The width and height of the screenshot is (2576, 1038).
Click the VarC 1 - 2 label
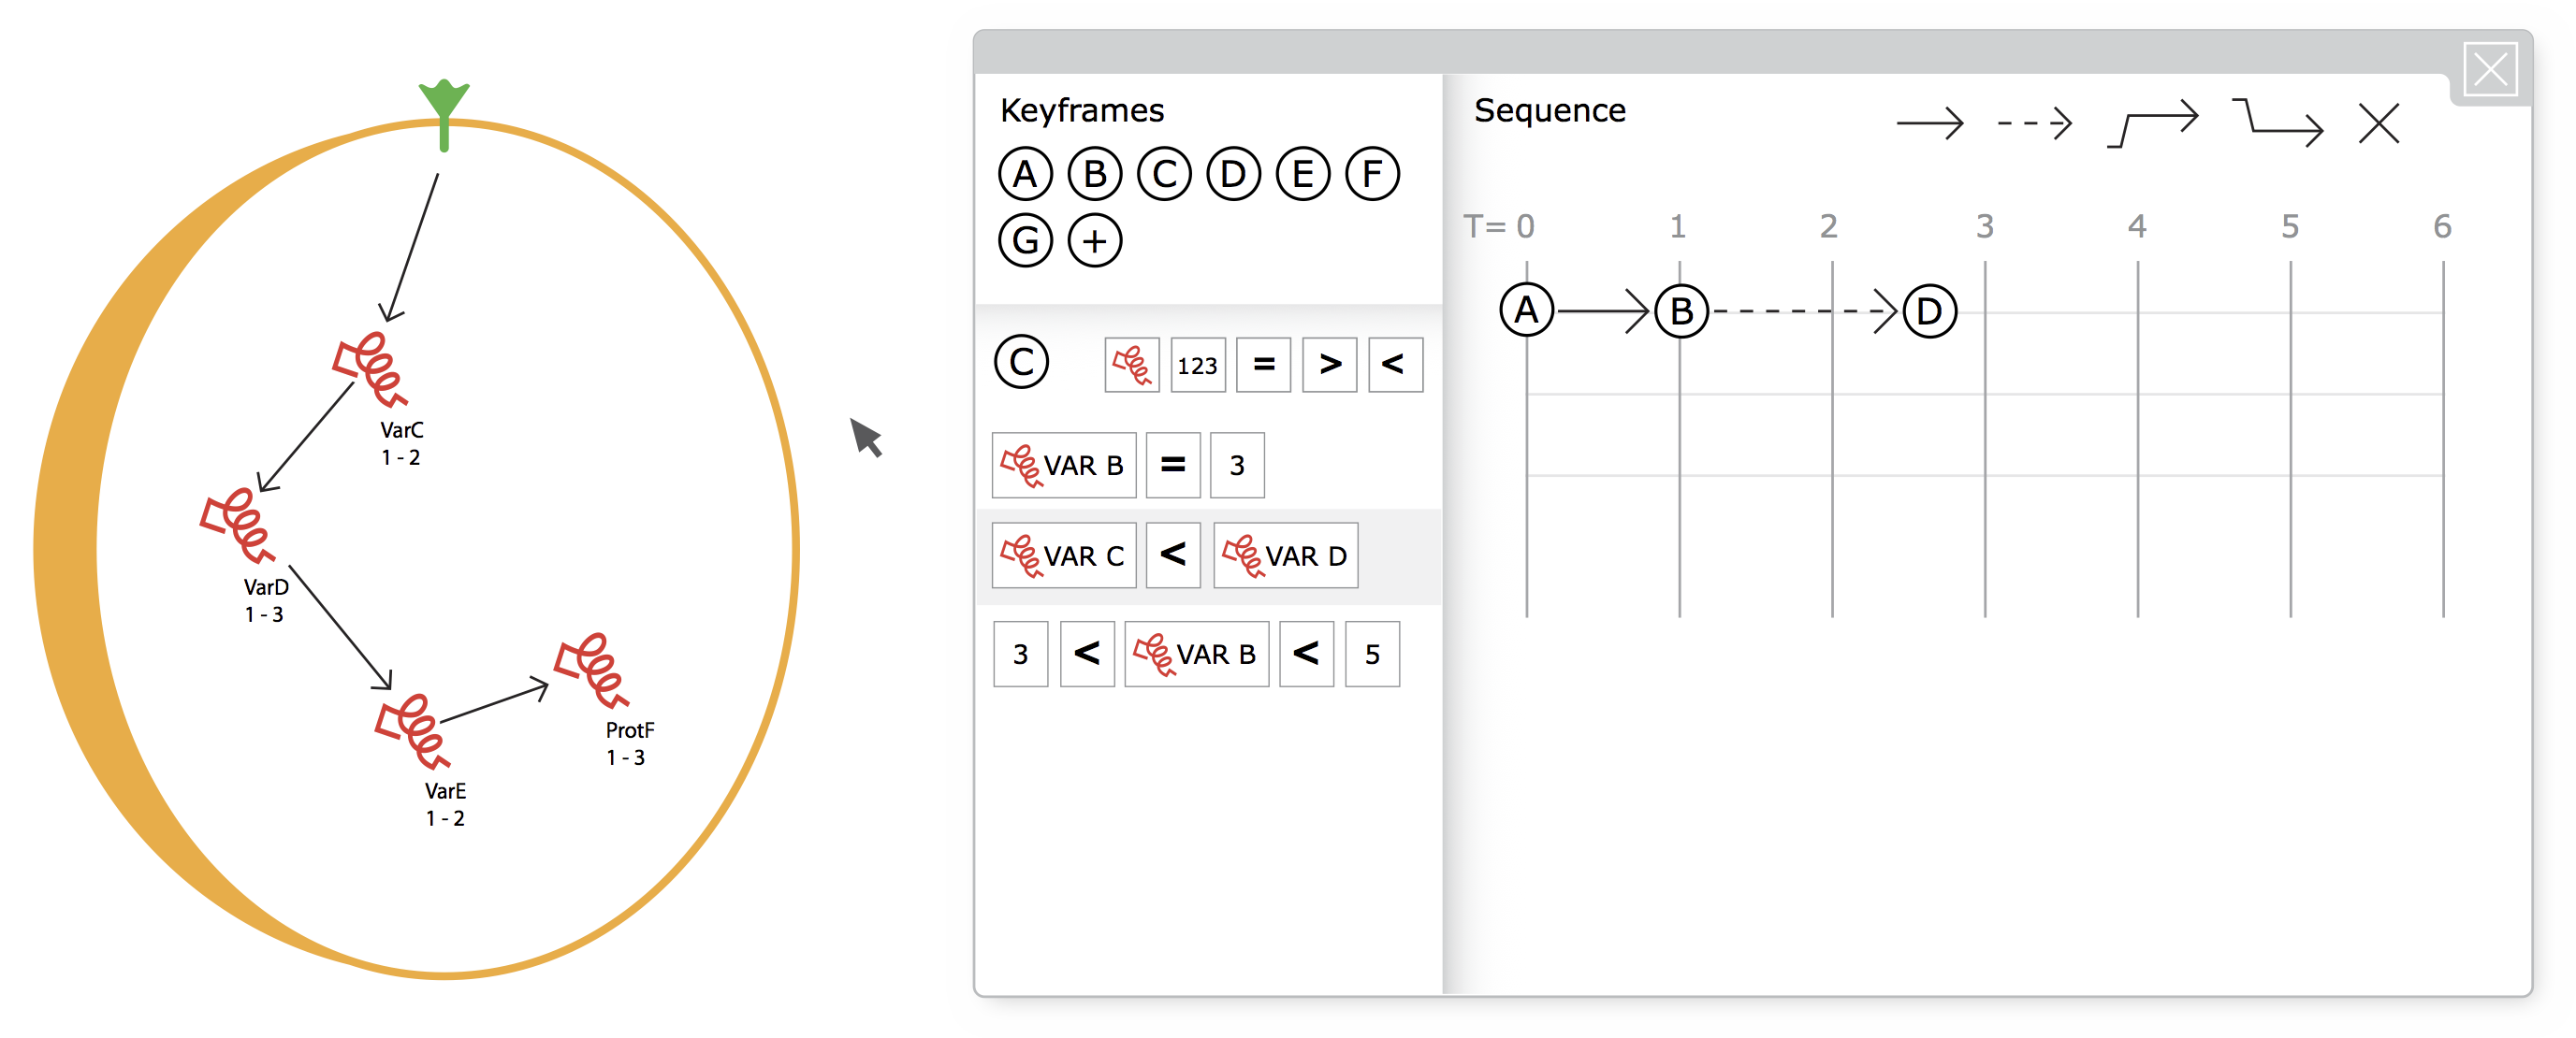(x=401, y=443)
